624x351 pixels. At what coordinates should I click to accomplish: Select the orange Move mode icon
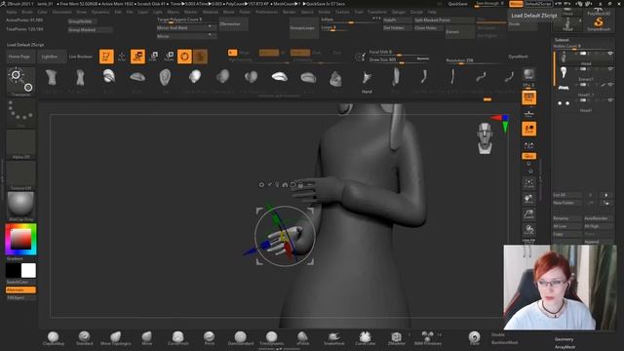point(137,57)
